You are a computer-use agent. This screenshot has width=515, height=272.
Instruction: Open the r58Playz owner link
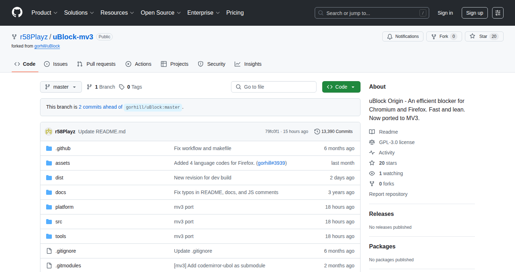tap(34, 36)
